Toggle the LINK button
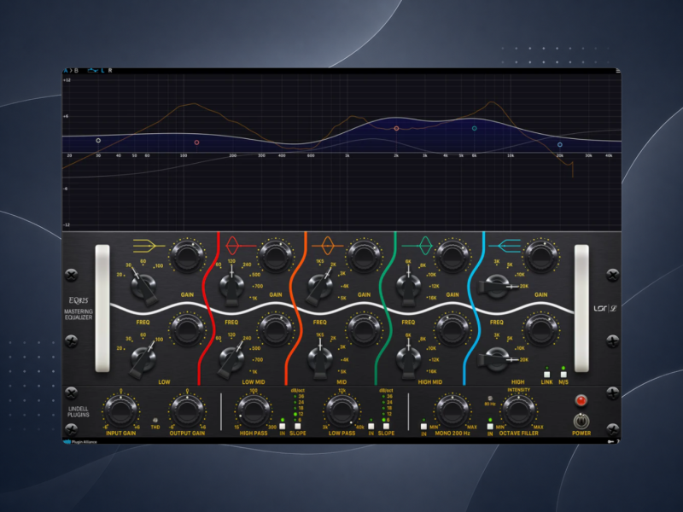The image size is (683, 512). pos(547,375)
